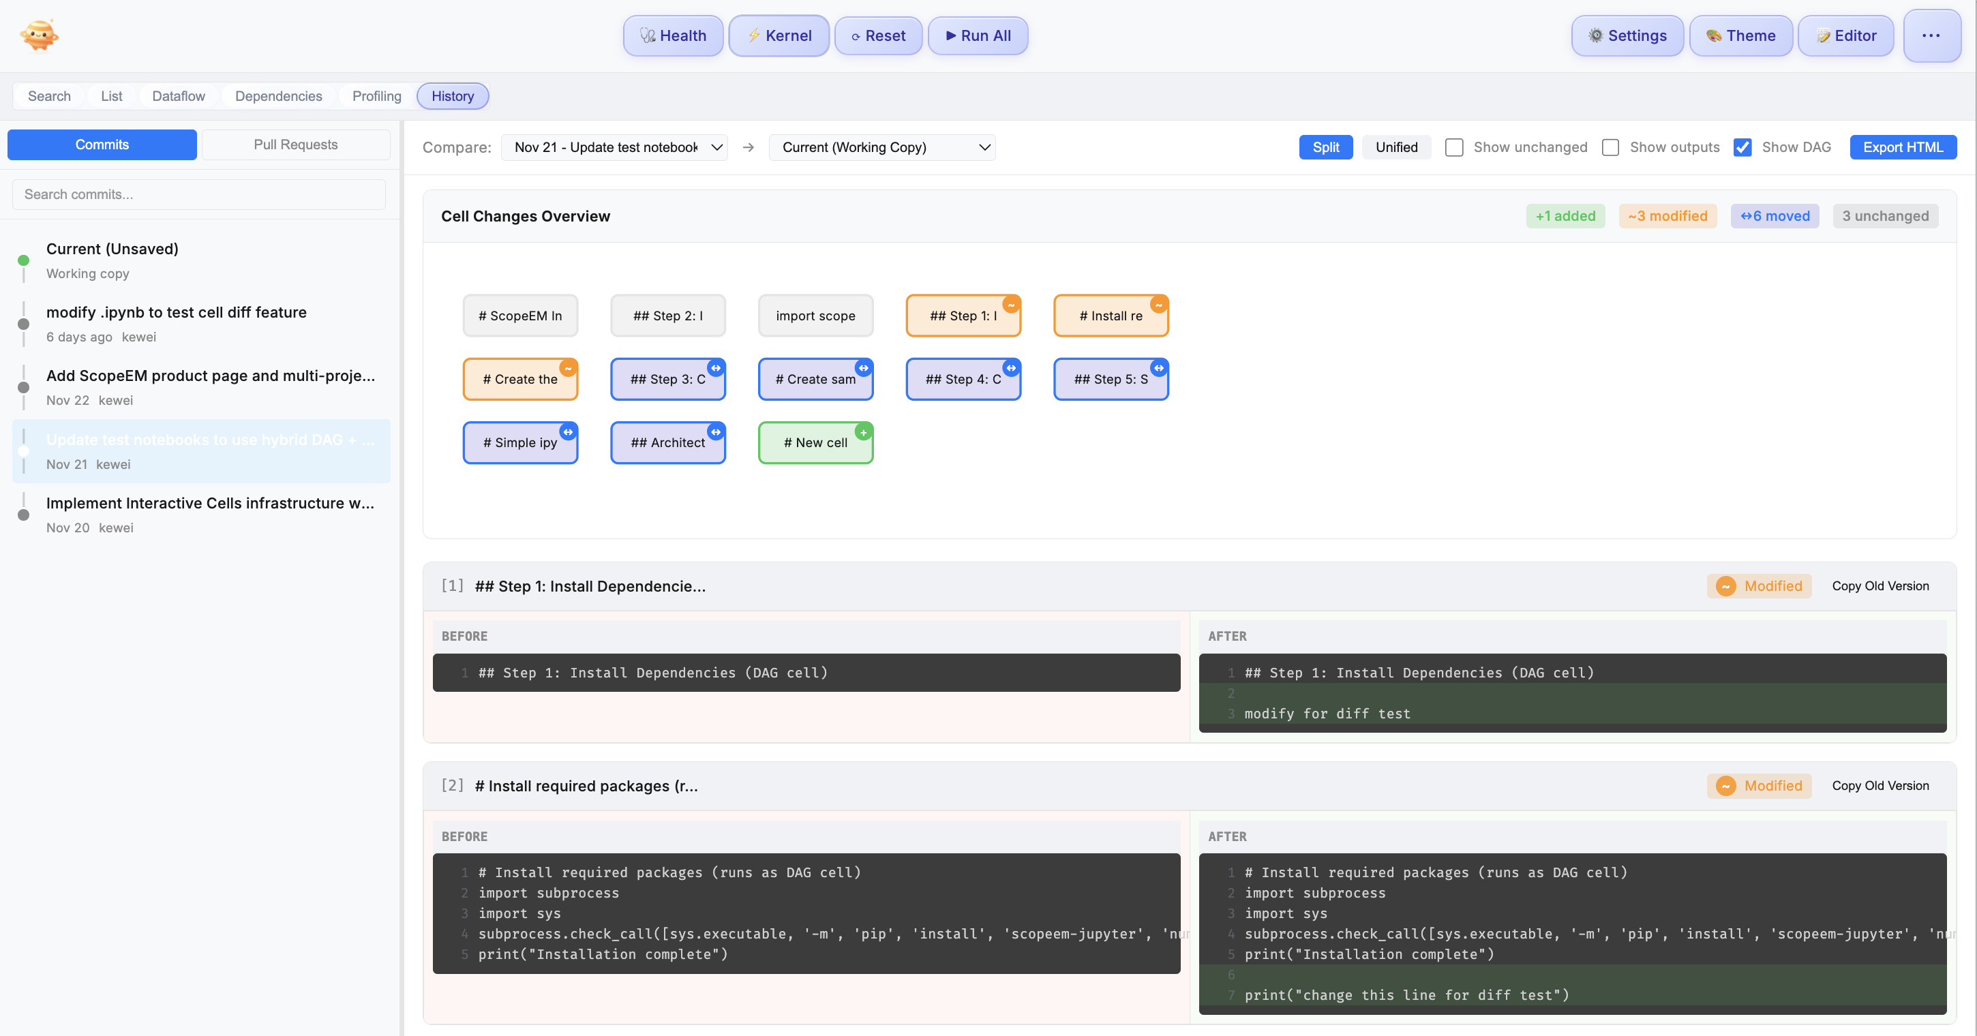
Task: Click the Export HTML button
Action: (1903, 147)
